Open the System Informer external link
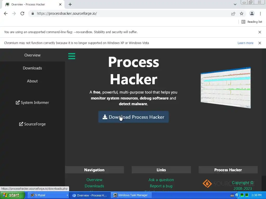The height and width of the screenshot is (199, 266). click(x=32, y=103)
